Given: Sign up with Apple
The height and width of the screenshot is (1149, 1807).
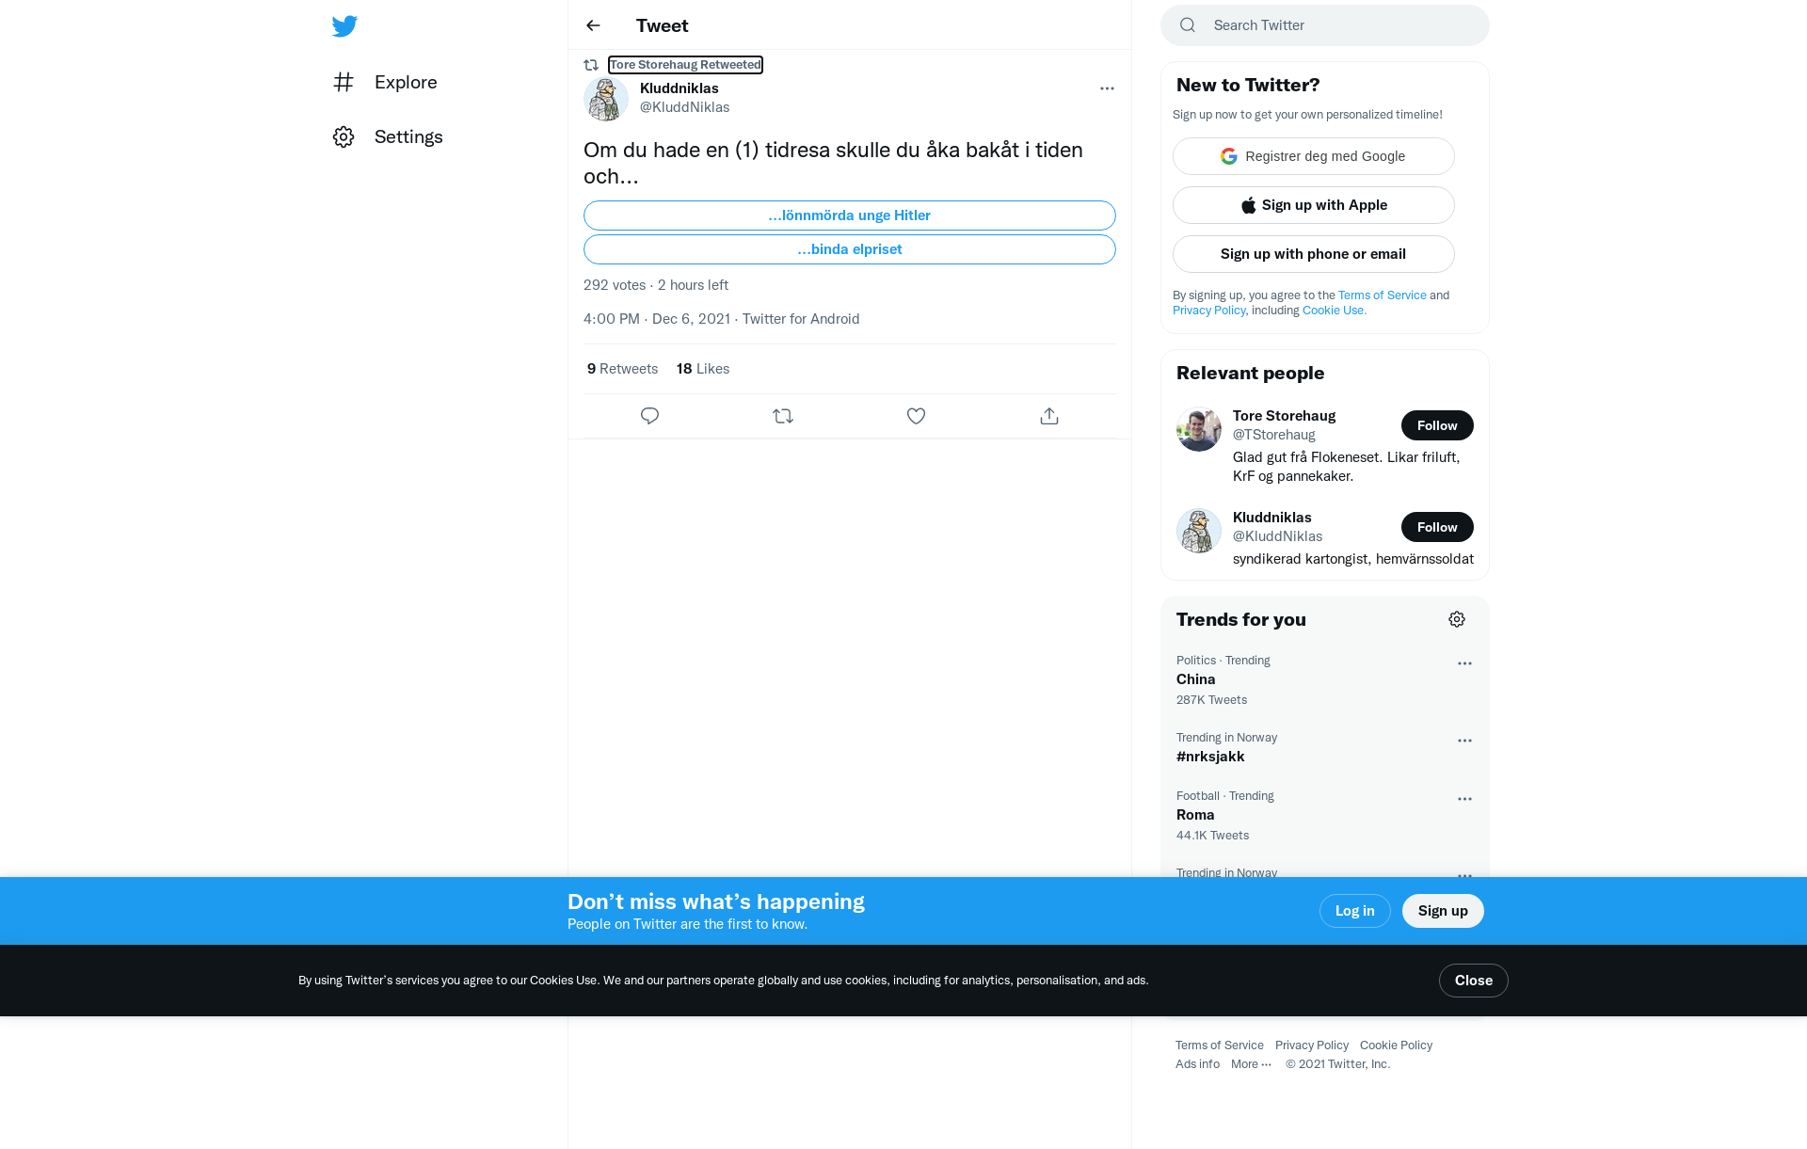Looking at the screenshot, I should 1313,205.
